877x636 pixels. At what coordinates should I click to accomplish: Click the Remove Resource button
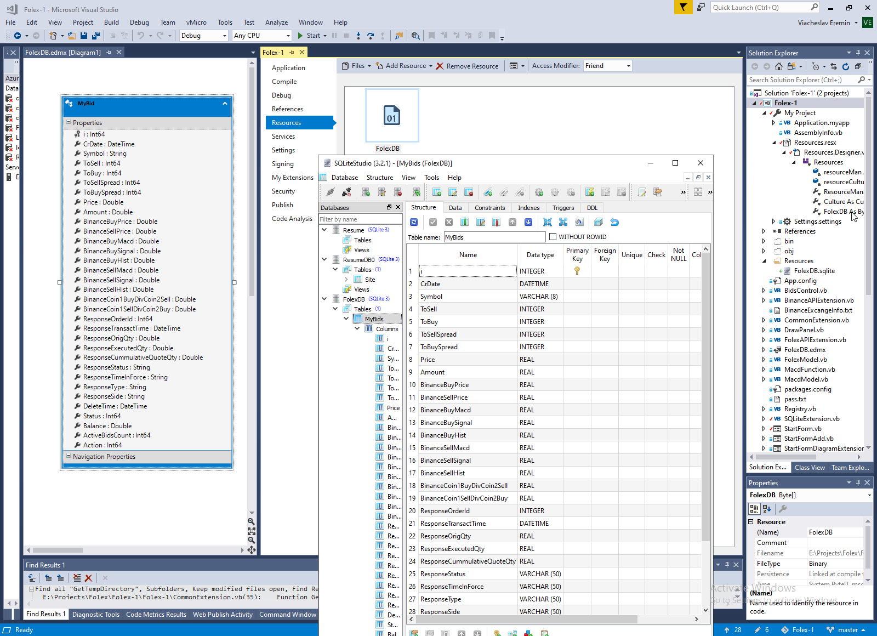[467, 66]
